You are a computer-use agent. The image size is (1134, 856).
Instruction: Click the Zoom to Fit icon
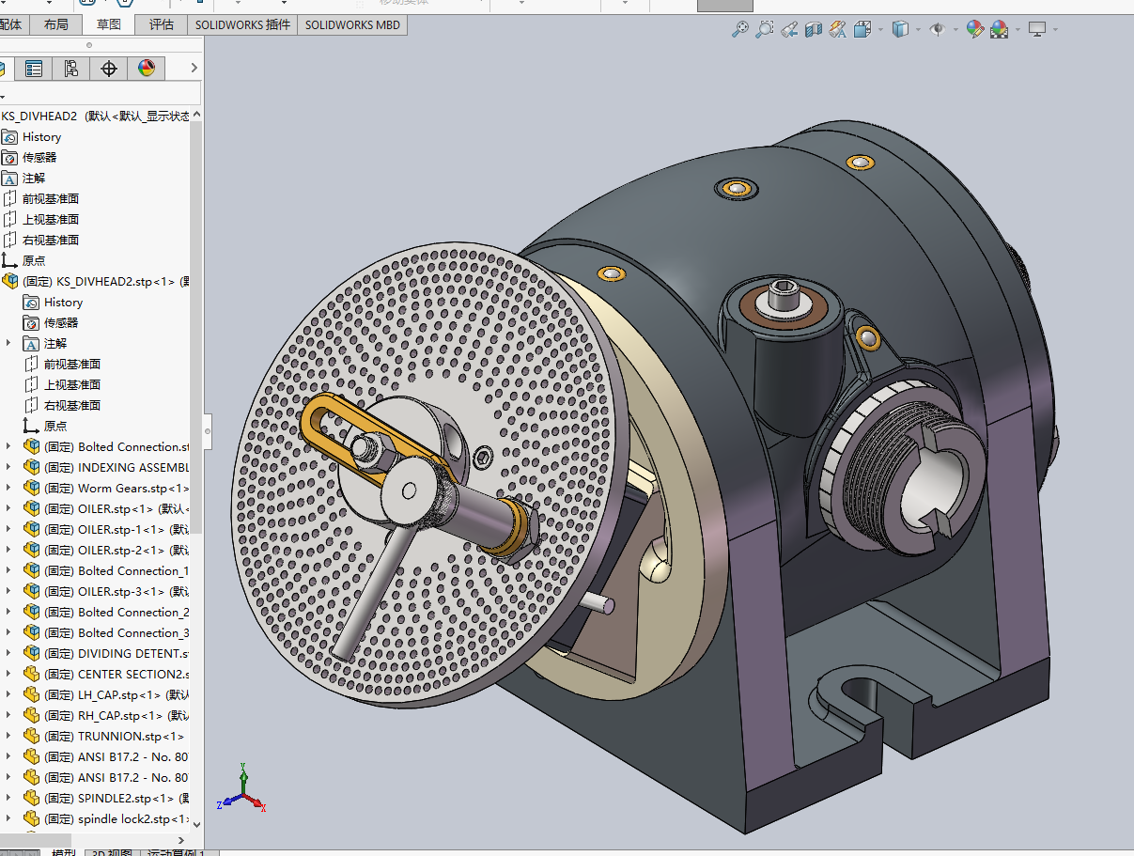[x=740, y=30]
